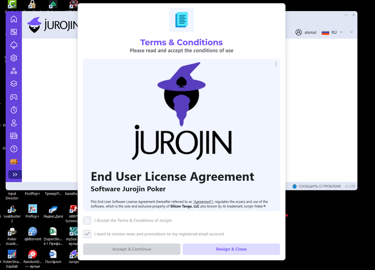Click the license agreement scrollbar
This screenshot has width=375, height=270.
[x=276, y=64]
